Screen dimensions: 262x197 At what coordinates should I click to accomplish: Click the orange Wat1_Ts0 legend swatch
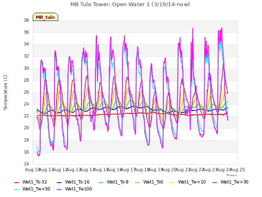tap(138, 182)
